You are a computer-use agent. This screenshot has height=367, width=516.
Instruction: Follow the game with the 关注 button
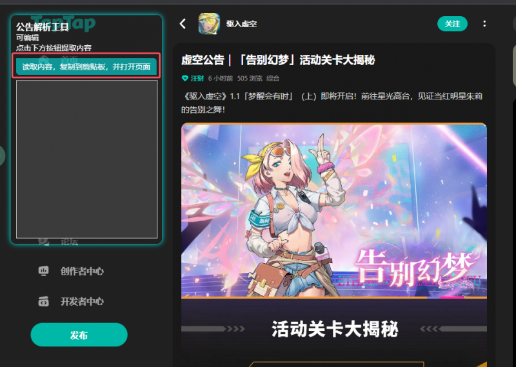(452, 24)
